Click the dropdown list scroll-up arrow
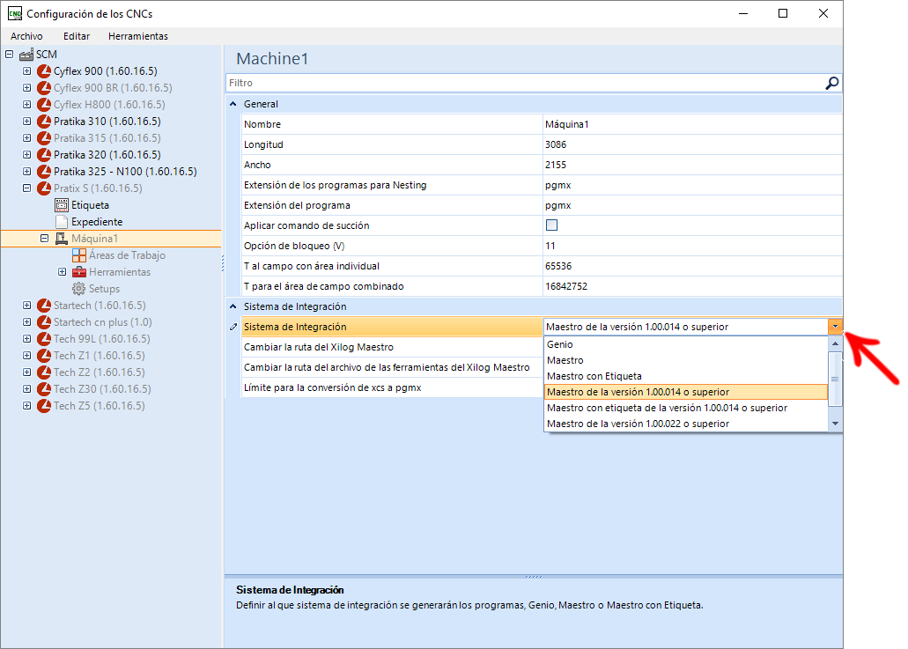This screenshot has width=908, height=649. coord(835,344)
